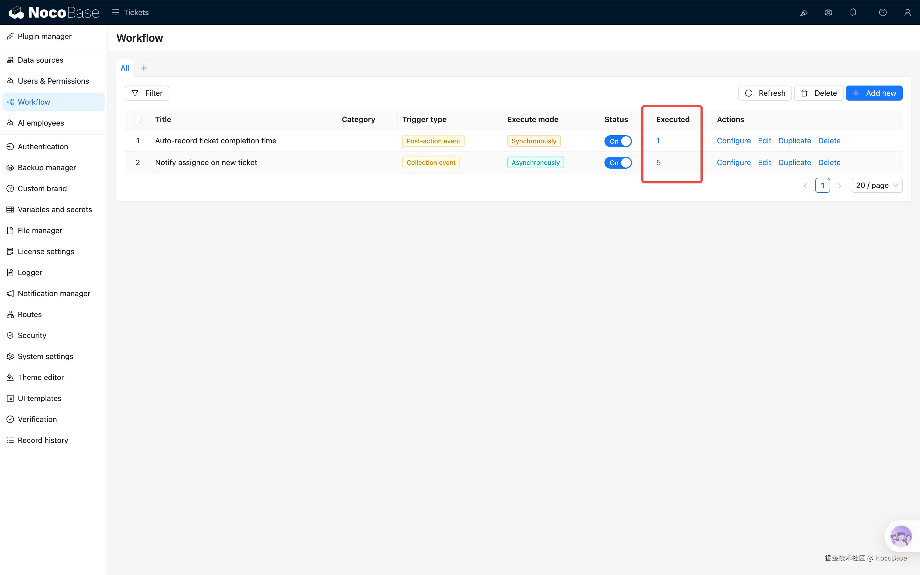920x575 pixels.
Task: Go to the next page arrow
Action: pos(840,186)
